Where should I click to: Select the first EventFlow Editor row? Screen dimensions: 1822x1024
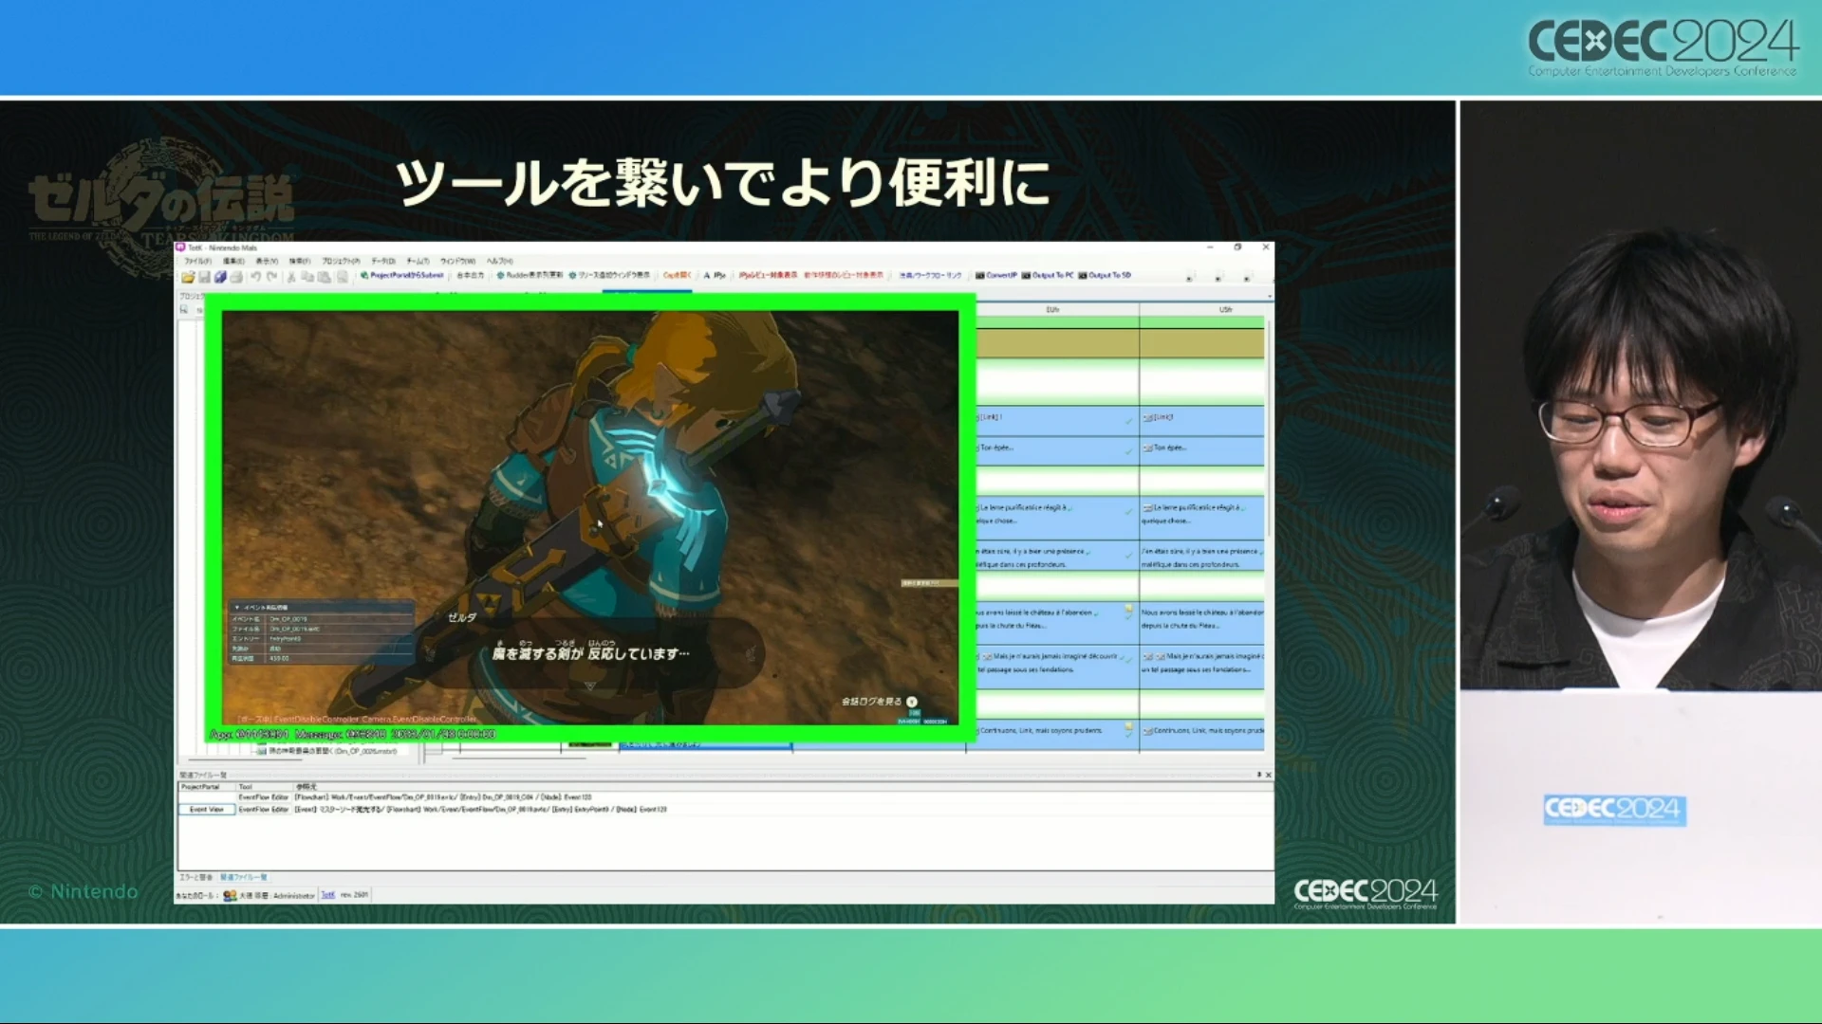[263, 797]
